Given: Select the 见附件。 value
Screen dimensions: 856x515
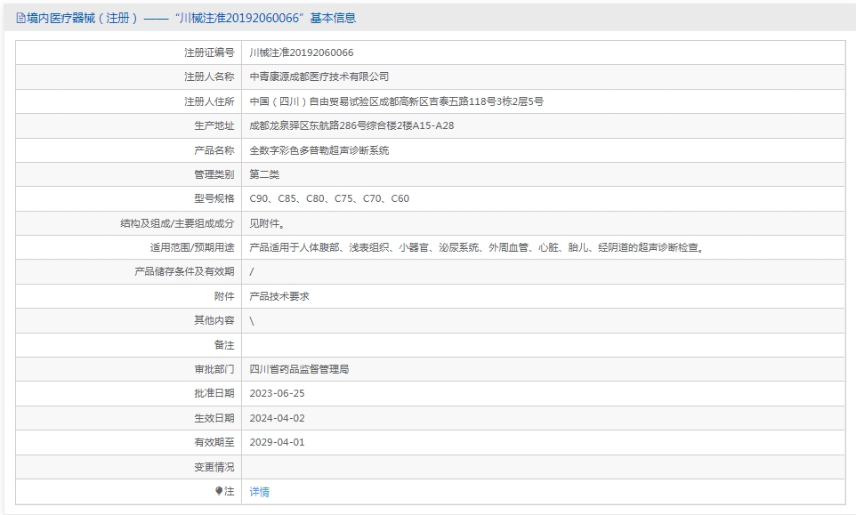Looking at the screenshot, I should [x=267, y=223].
